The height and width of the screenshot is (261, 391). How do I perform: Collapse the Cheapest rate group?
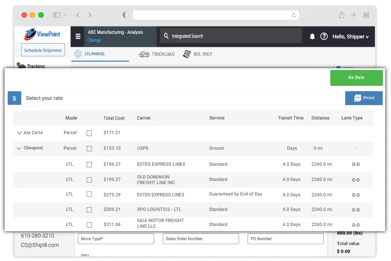(x=19, y=148)
